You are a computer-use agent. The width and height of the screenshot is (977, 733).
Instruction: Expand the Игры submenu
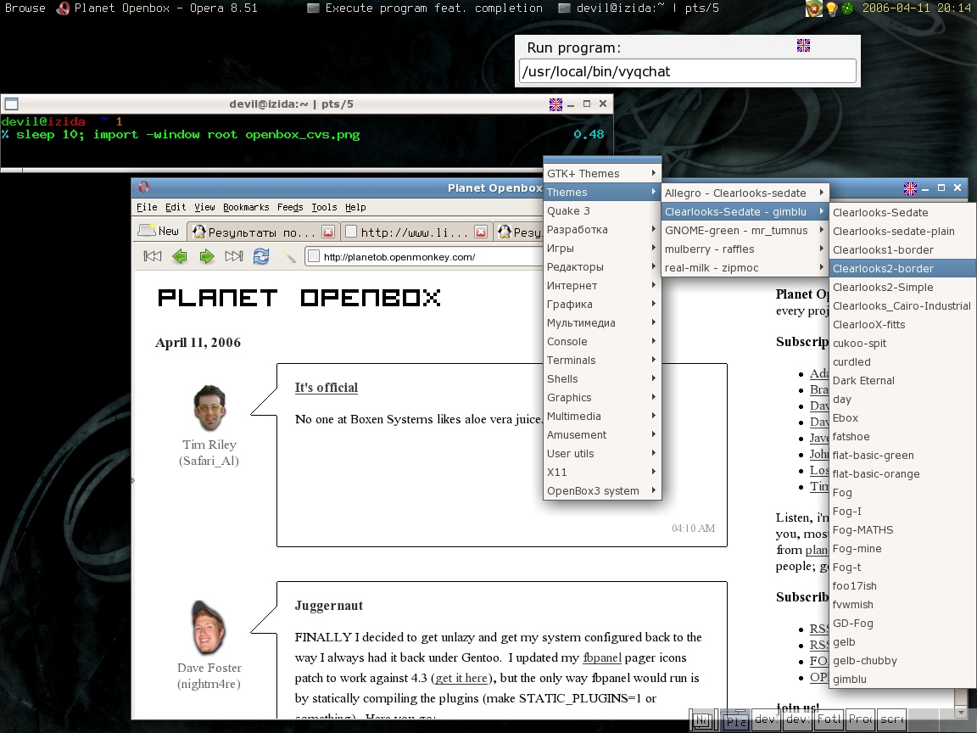pos(602,248)
